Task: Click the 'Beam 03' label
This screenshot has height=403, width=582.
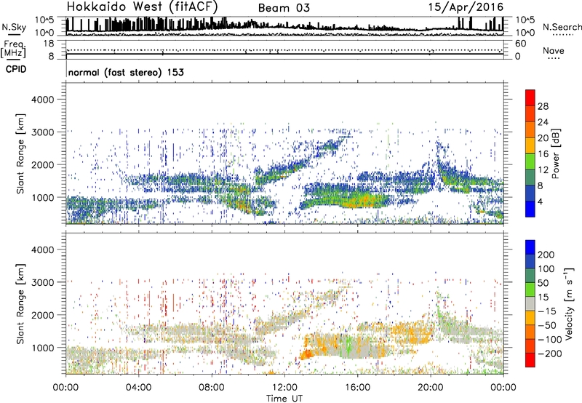Action: click(x=284, y=8)
